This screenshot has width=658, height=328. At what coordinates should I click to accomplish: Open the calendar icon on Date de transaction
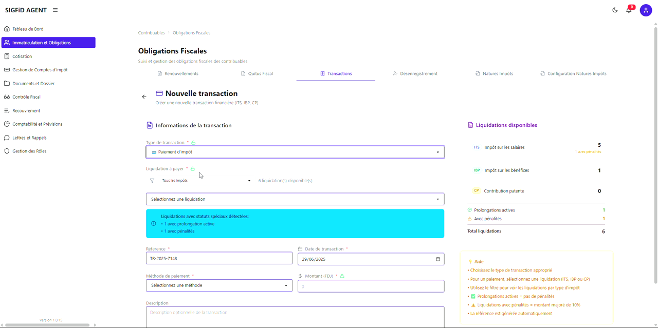437,259
